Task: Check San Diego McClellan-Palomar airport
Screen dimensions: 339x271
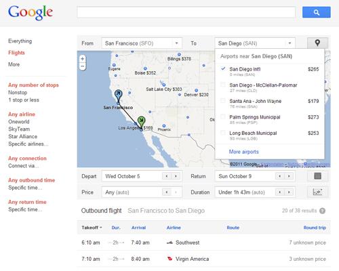Action: (x=223, y=85)
